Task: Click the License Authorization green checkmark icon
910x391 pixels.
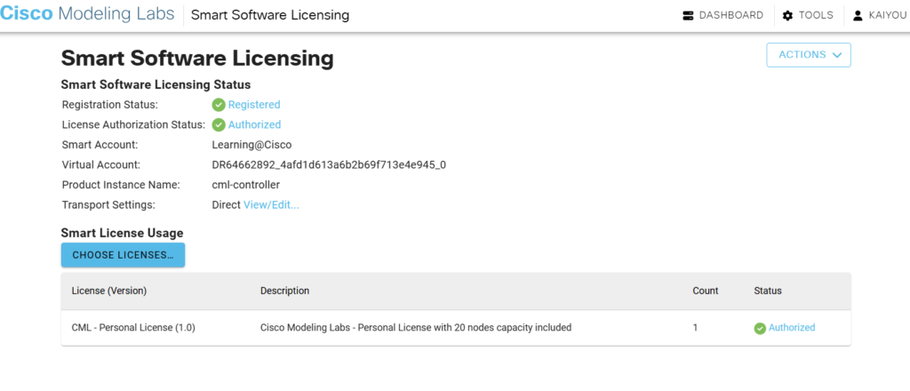Action: (219, 124)
